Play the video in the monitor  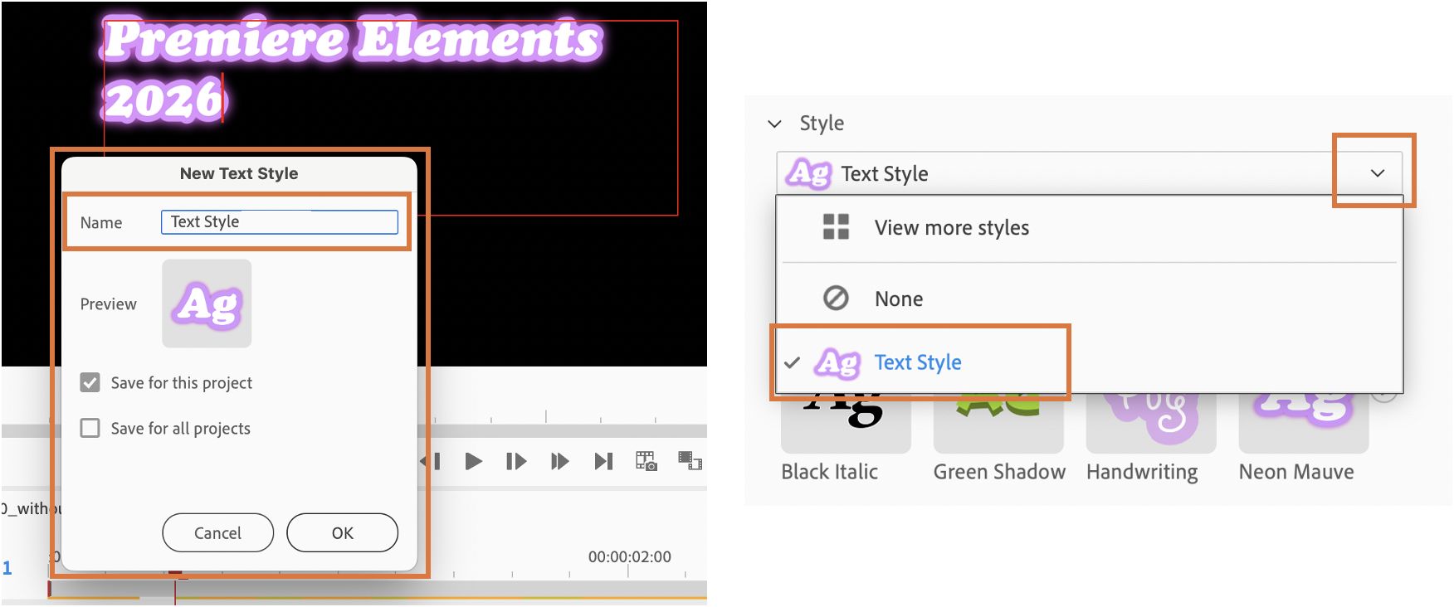[x=473, y=461]
